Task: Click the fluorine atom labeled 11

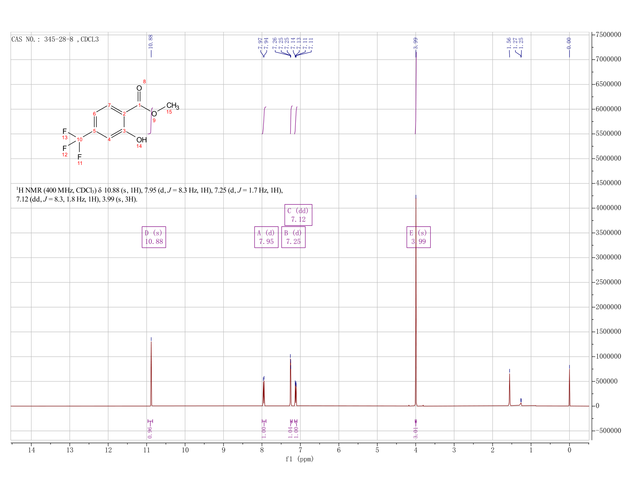Action: 80,156
